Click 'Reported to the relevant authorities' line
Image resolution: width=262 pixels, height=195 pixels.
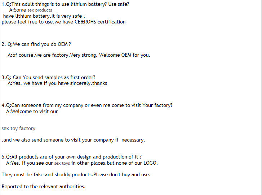pos(44,186)
